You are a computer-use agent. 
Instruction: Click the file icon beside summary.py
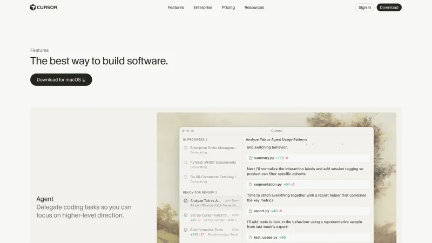point(250,158)
